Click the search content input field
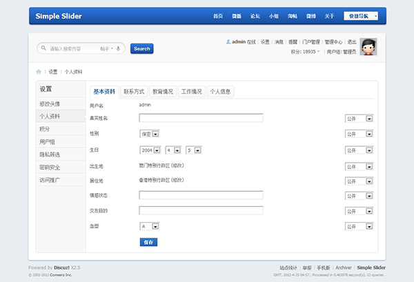414x282 pixels. point(72,49)
